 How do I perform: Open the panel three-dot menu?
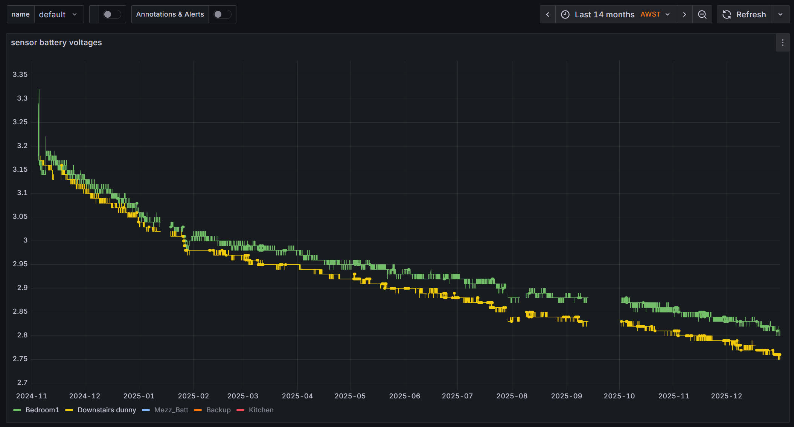(782, 43)
